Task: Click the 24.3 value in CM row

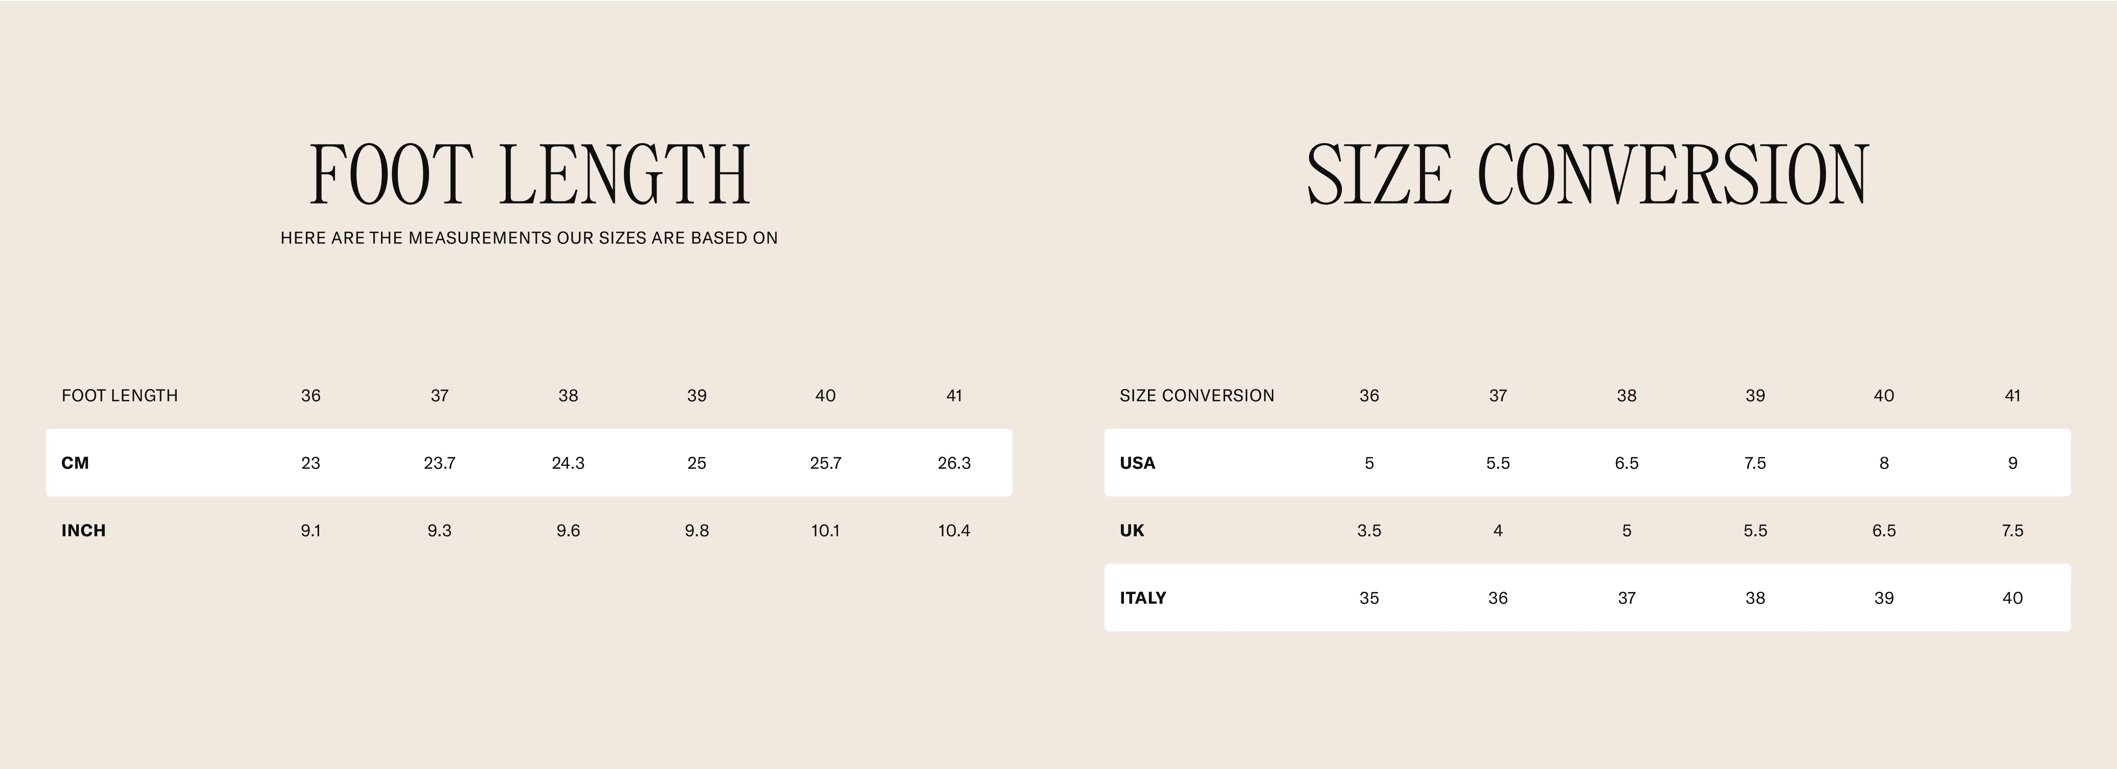Action: point(568,463)
